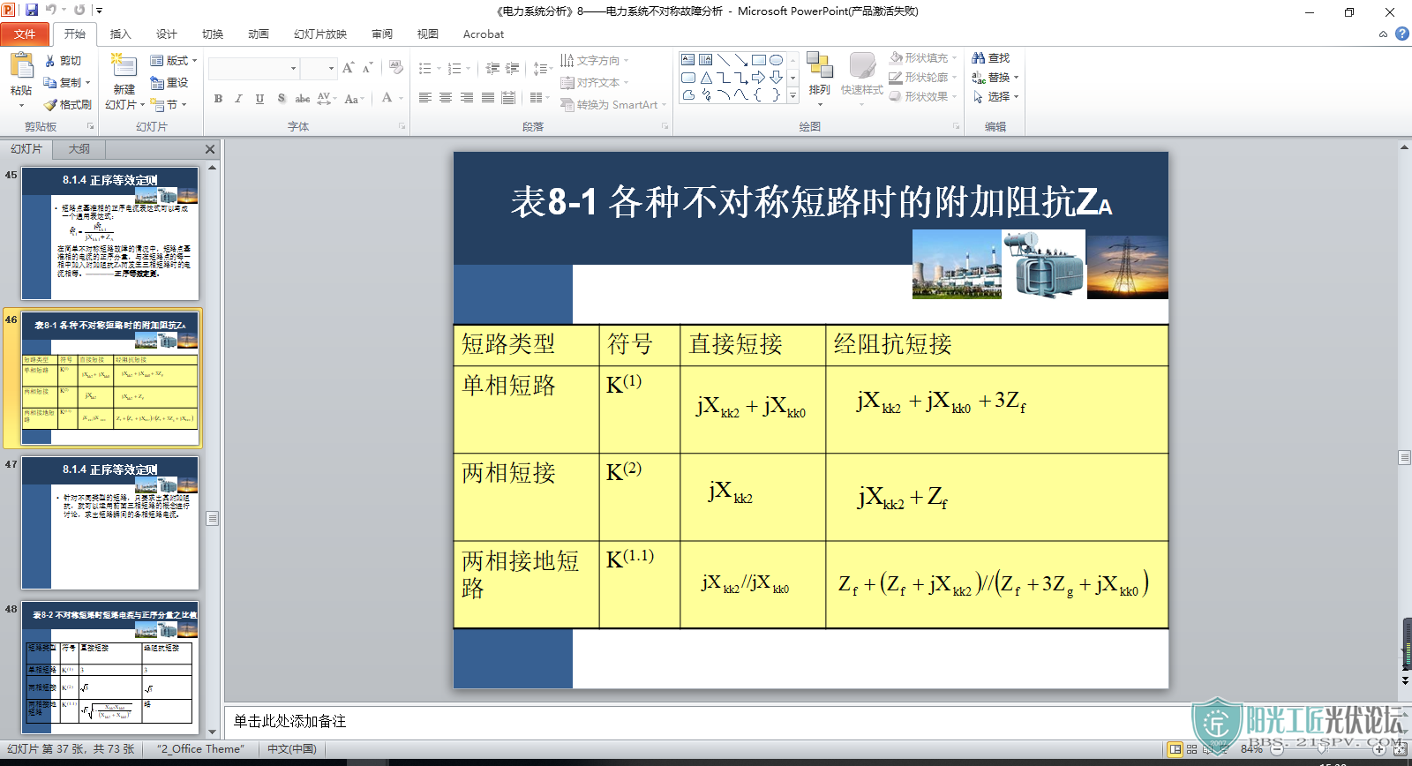Open the Slide Show (幻灯片放映) tab

pos(320,34)
